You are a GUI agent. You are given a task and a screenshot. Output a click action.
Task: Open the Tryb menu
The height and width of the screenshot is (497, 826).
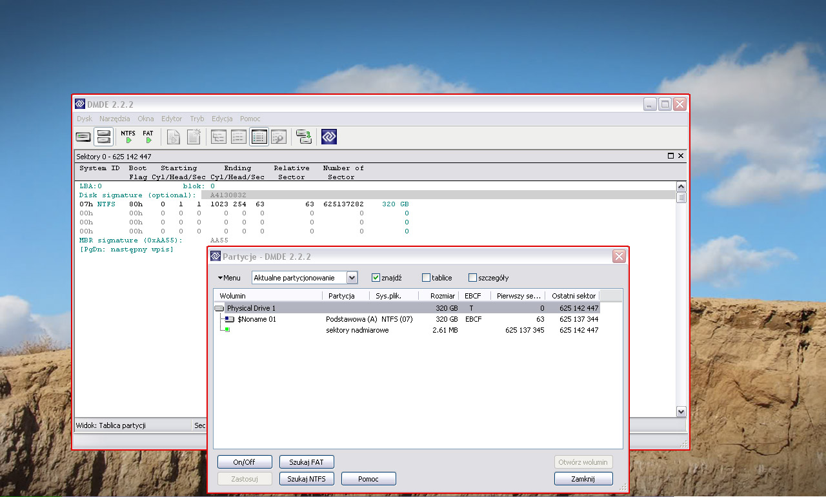(x=197, y=119)
